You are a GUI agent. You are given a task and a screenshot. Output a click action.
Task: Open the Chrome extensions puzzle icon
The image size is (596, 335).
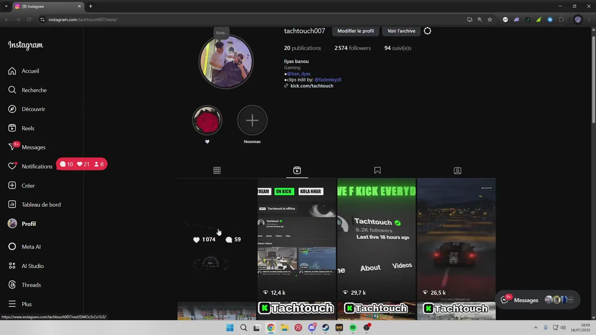561,20
